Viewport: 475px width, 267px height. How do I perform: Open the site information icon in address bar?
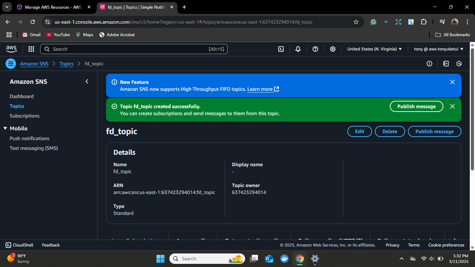[48, 22]
